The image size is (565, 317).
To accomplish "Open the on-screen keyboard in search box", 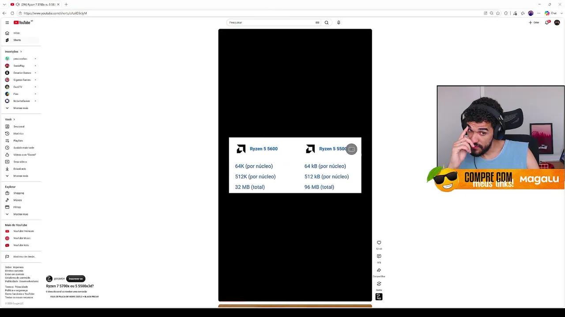I will point(317,22).
